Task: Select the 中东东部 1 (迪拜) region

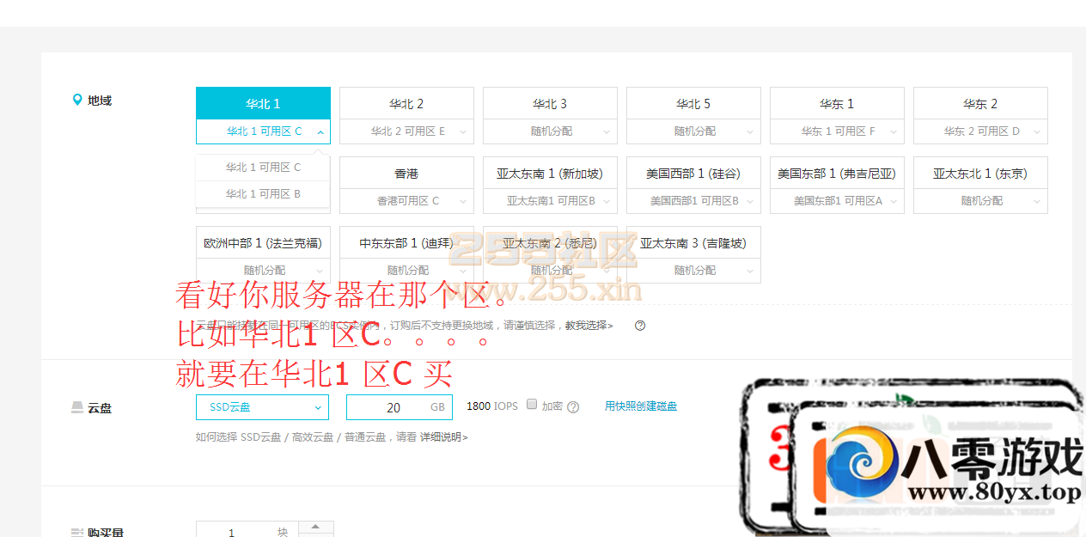Action: (406, 242)
